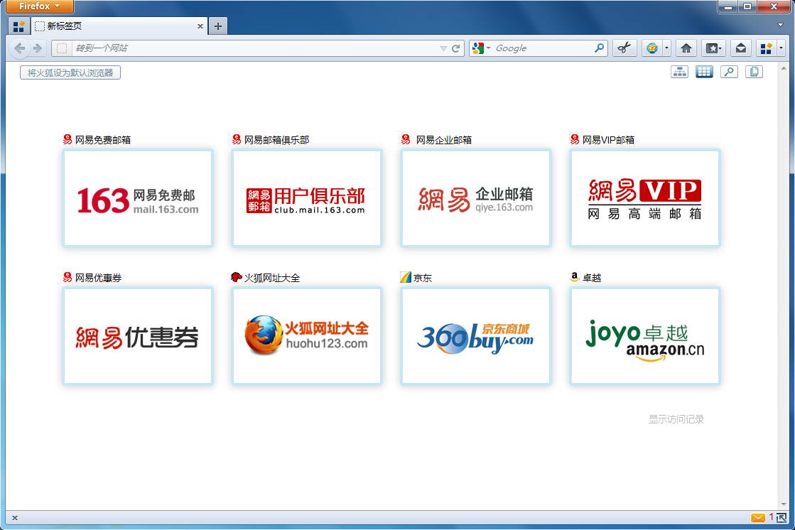Click the site-map tree icon on page

[679, 72]
